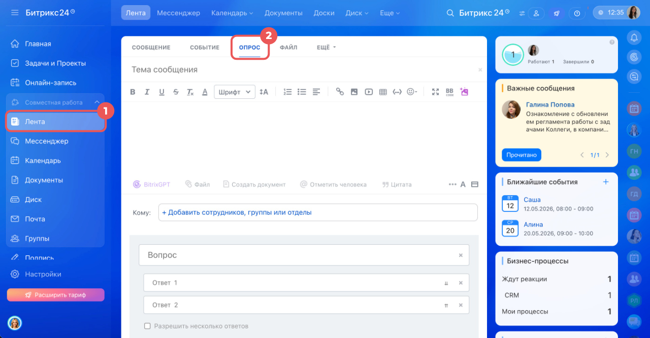Click the 'Прочитано' button

coord(522,155)
